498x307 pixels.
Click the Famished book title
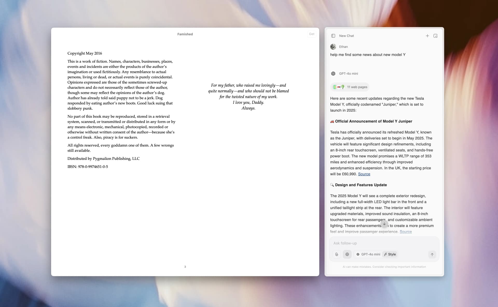[185, 34]
